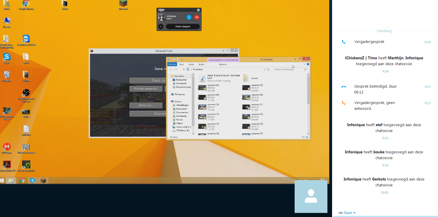Open TeamViewer 10 Host desktop icon
The width and height of the screenshot is (438, 217).
(26, 41)
